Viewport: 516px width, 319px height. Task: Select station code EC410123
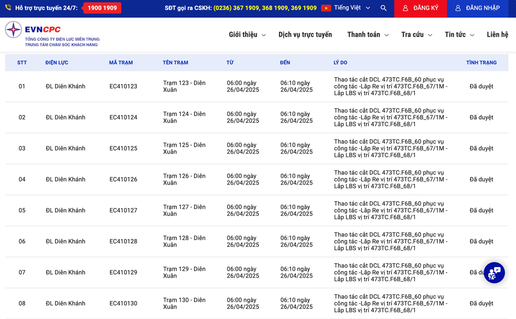pos(123,86)
